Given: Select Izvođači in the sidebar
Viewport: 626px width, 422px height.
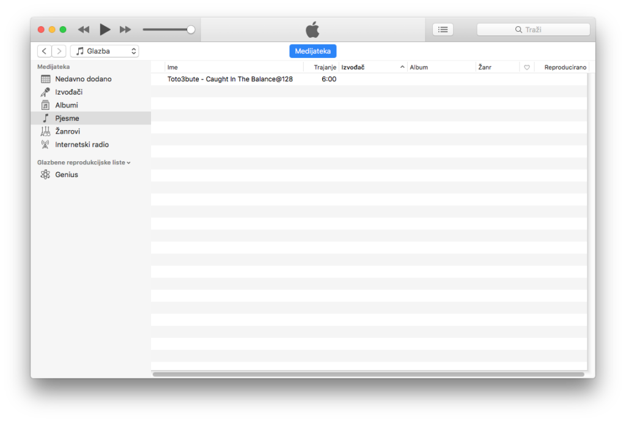Looking at the screenshot, I should [68, 92].
